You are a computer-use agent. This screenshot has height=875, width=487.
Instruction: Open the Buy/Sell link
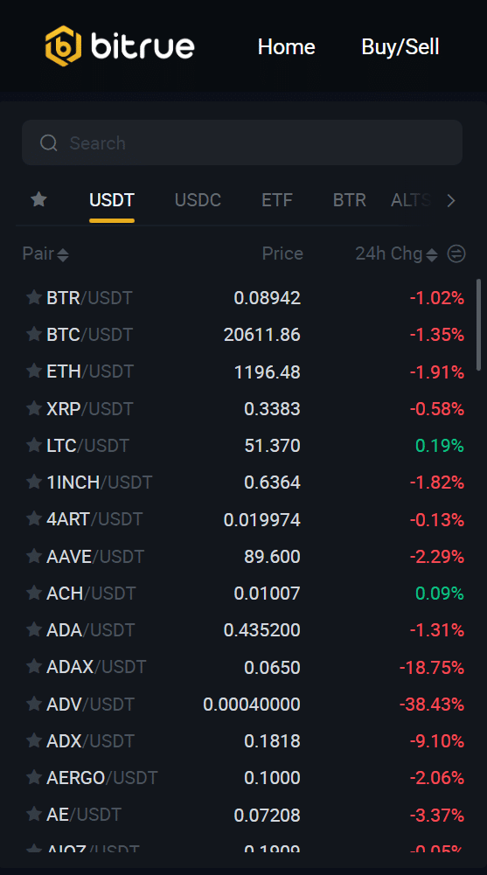click(x=400, y=46)
